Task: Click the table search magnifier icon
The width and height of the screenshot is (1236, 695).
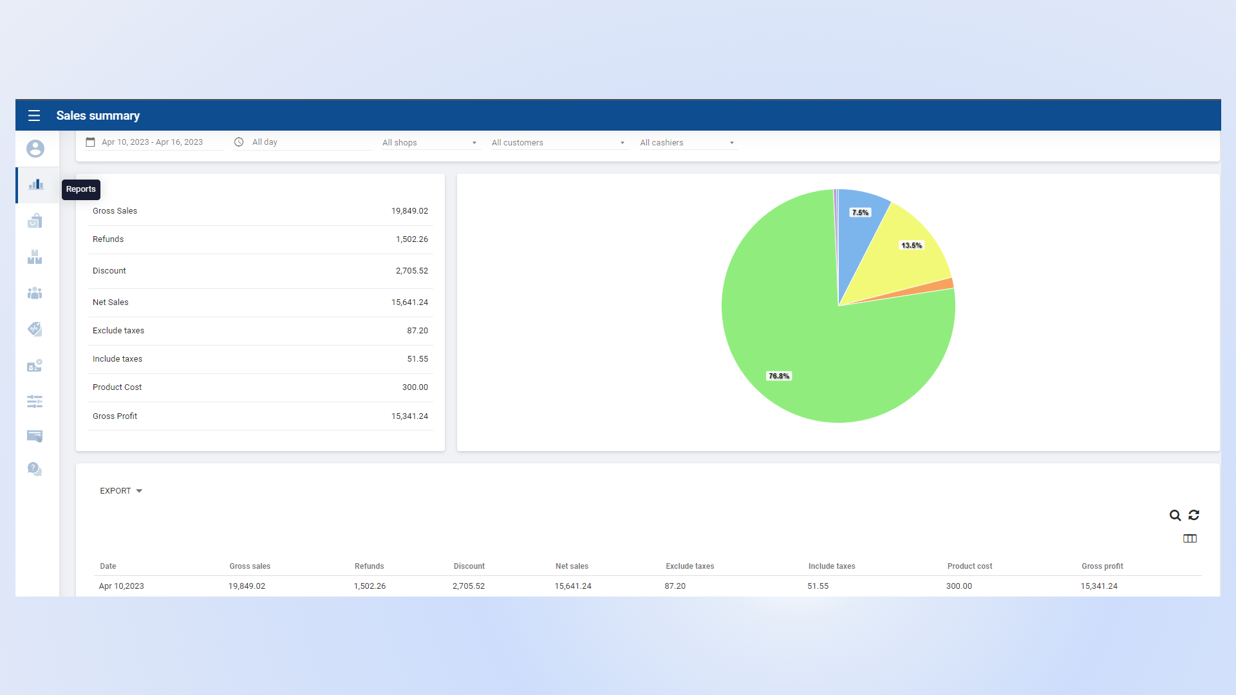Action: pyautogui.click(x=1175, y=515)
